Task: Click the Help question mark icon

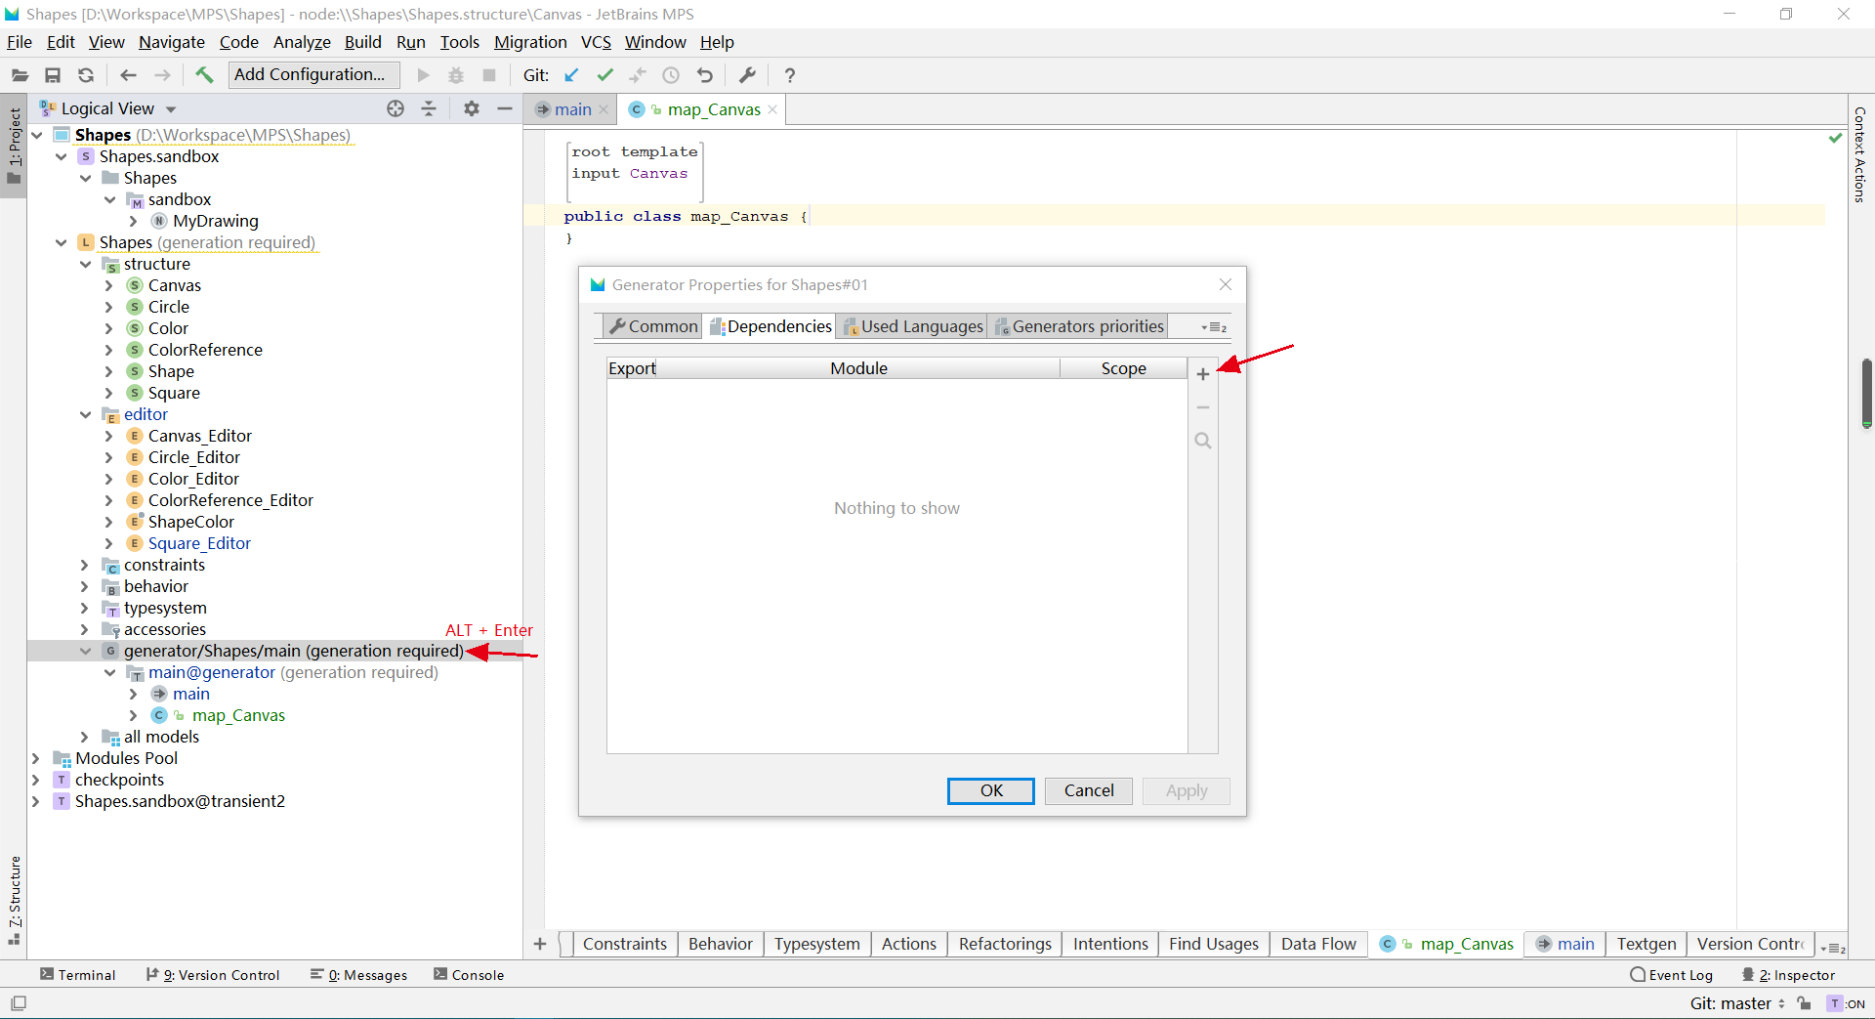Action: (790, 75)
